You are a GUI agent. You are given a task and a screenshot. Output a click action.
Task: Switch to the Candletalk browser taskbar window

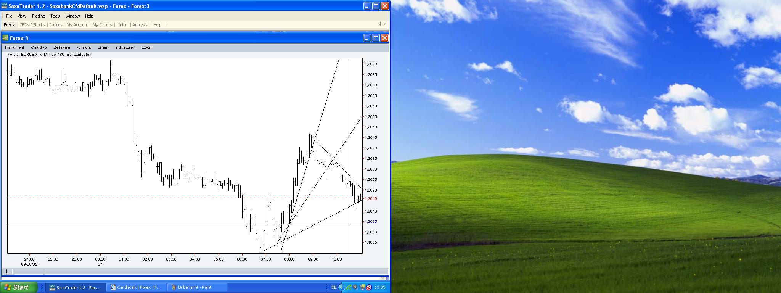(136, 287)
